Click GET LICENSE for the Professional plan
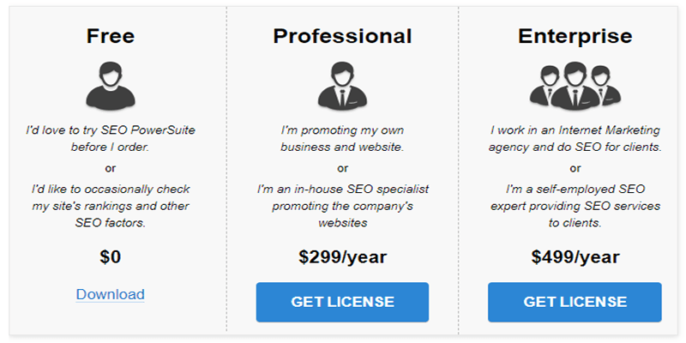The width and height of the screenshot is (686, 343). 342,302
